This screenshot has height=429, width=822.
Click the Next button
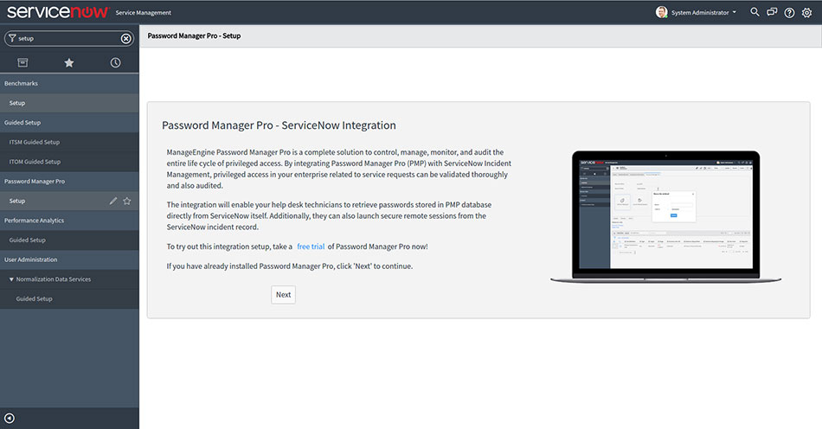click(x=283, y=294)
